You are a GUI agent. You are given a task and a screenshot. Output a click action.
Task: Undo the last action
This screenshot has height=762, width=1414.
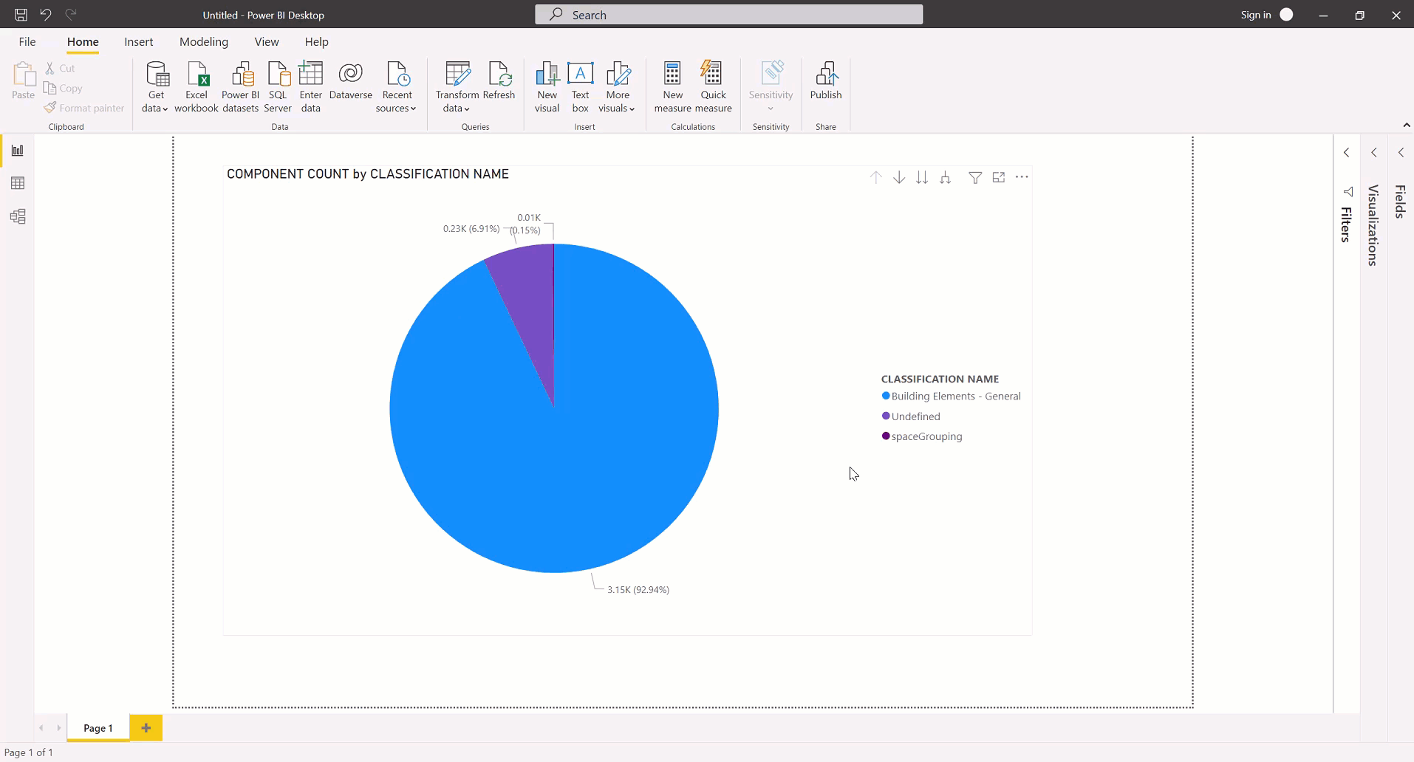click(46, 15)
